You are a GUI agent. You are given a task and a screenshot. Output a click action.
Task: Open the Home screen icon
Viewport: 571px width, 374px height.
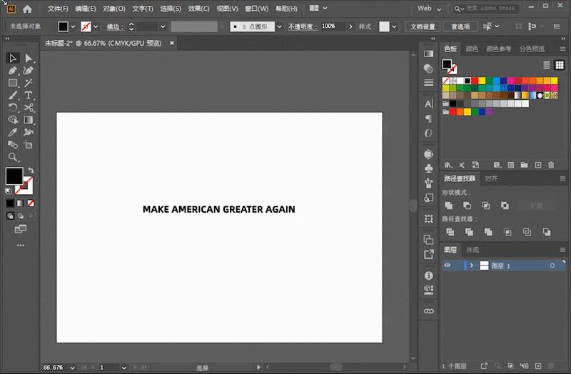27,9
